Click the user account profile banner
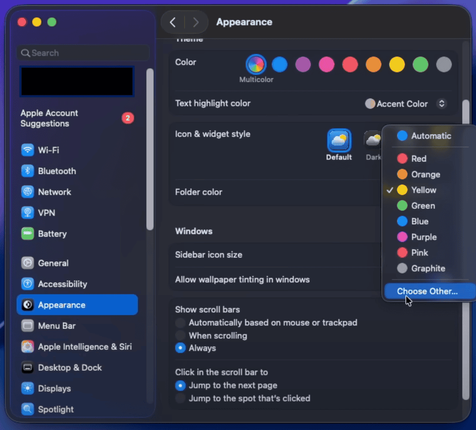Screen dimensions: 476x430 click(x=77, y=81)
